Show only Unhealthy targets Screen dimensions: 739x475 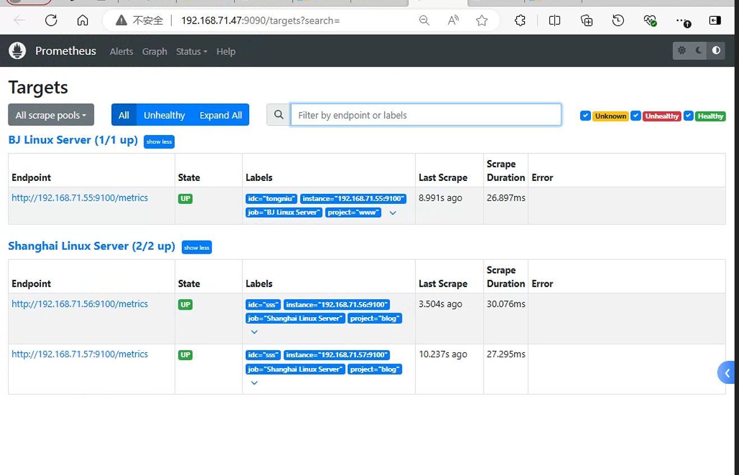click(x=164, y=115)
